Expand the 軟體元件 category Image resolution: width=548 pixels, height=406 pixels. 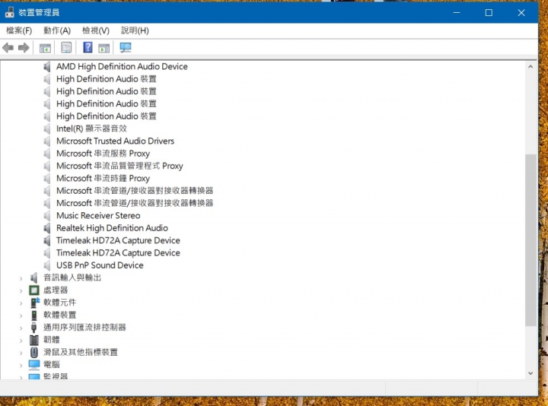coord(21,303)
